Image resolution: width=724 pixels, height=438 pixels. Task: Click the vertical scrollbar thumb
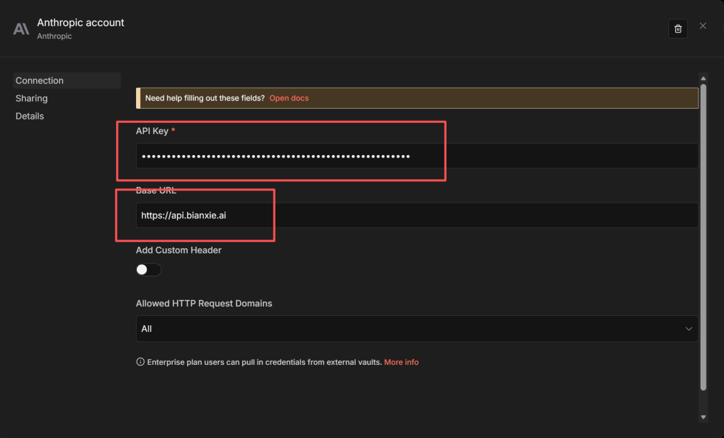pyautogui.click(x=703, y=235)
